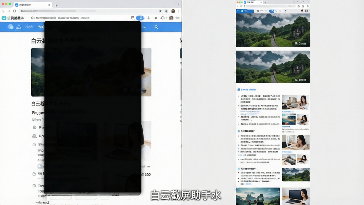The width and height of the screenshot is (364, 205).
Task: Open the small mountain thumbnail in right article
Action: click(x=295, y=174)
